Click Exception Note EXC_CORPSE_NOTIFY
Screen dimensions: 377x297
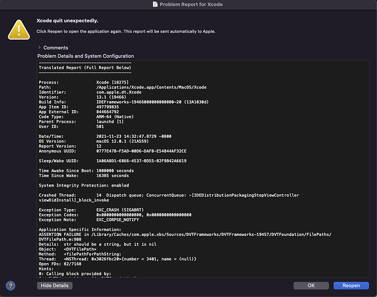(118, 220)
